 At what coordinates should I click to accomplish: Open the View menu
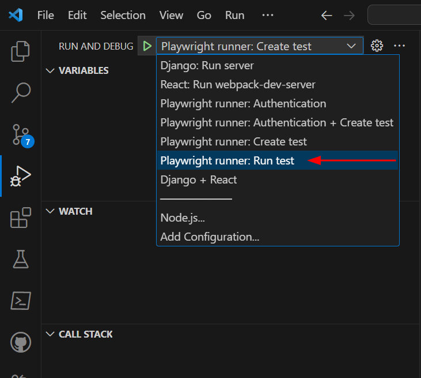coord(171,16)
